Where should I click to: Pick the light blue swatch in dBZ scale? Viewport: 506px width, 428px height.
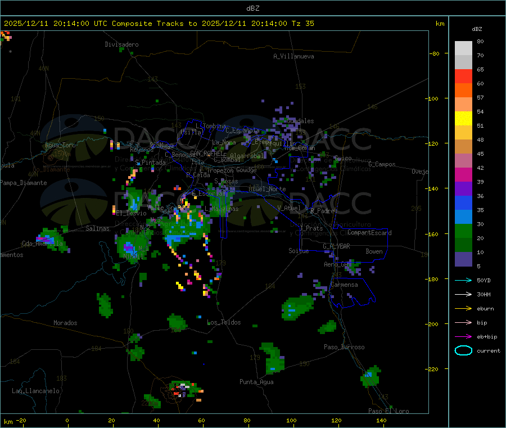463,217
